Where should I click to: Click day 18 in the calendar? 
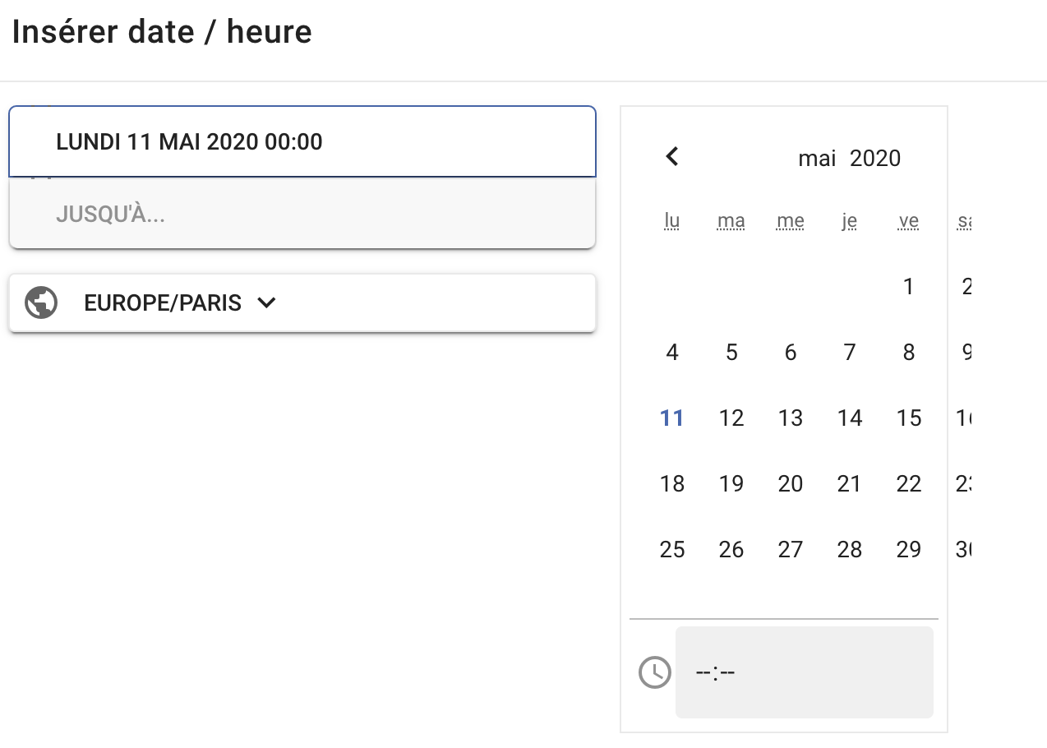[672, 483]
